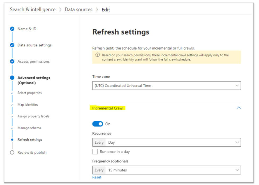Click the Select properties sub-step checkmark
Image resolution: width=259 pixels, height=185 pixels.
[x=12, y=93]
